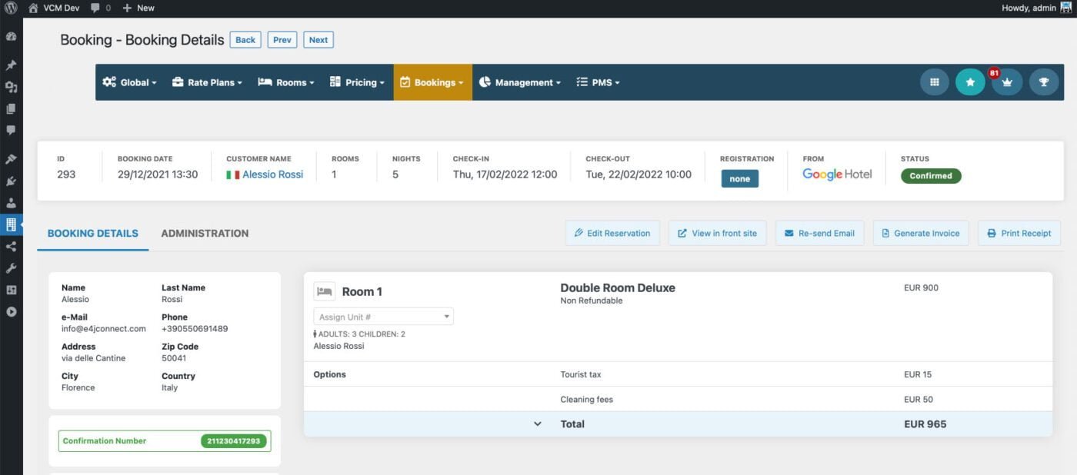
Task: Click the booking ID 293 value
Action: coord(66,174)
